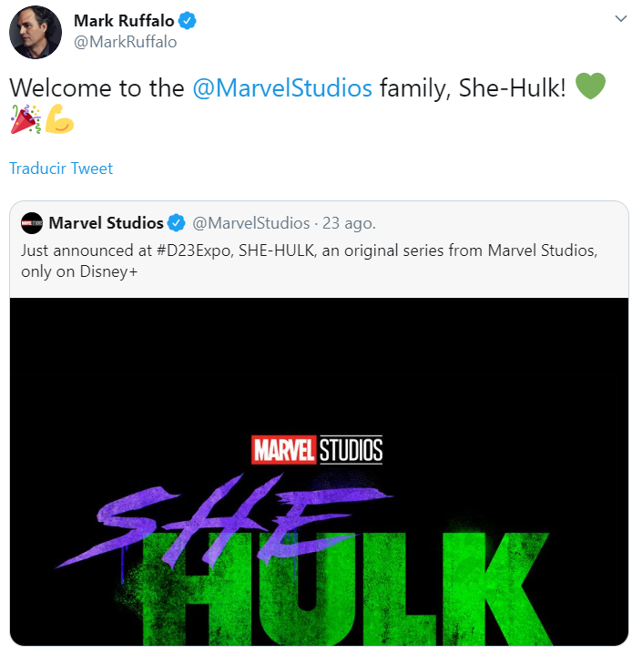
Task: Click the green heart emoji
Action: click(x=590, y=87)
